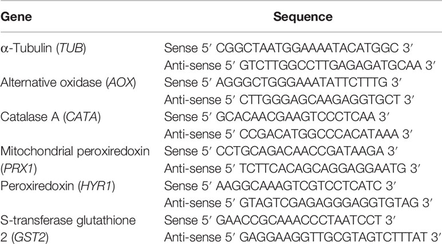Click the Sequence column header
The height and width of the screenshot is (244, 442).
[x=303, y=18]
